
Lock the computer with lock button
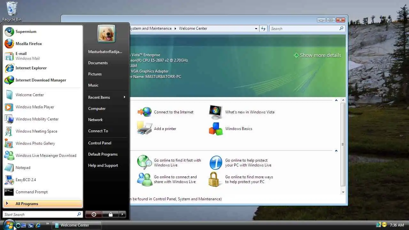(x=111, y=214)
